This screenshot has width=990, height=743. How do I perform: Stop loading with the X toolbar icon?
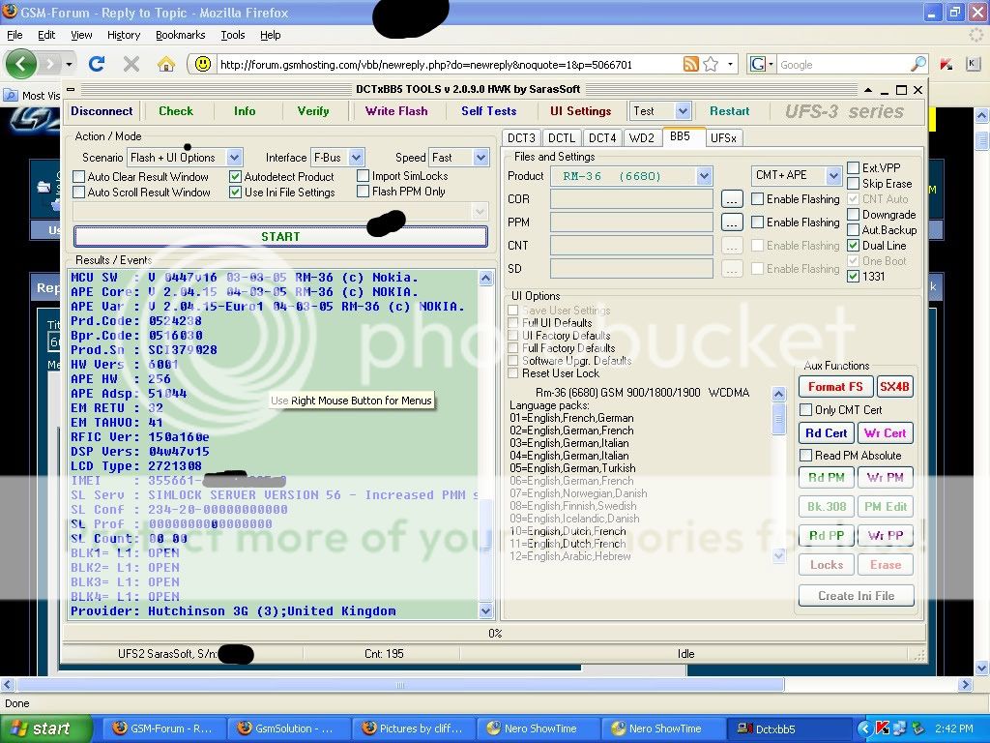(x=131, y=64)
